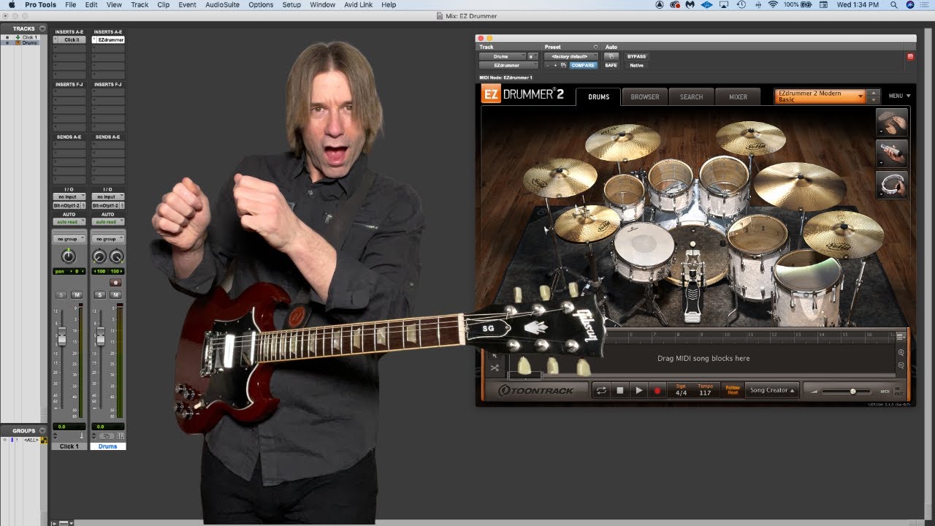Mute the Click 1 track
The image size is (935, 526).
click(77, 294)
